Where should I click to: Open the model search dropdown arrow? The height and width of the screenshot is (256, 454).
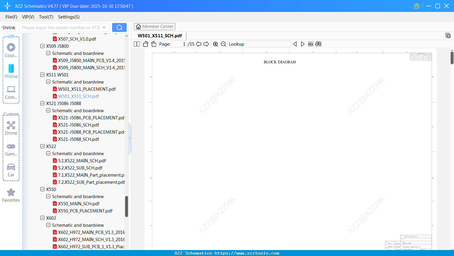[103, 27]
